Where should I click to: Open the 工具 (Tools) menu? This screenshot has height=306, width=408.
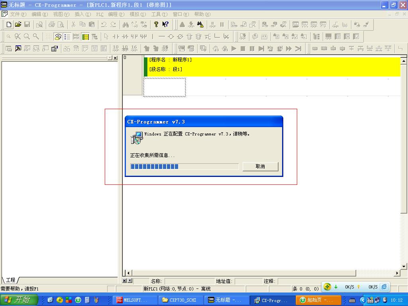tap(159, 14)
